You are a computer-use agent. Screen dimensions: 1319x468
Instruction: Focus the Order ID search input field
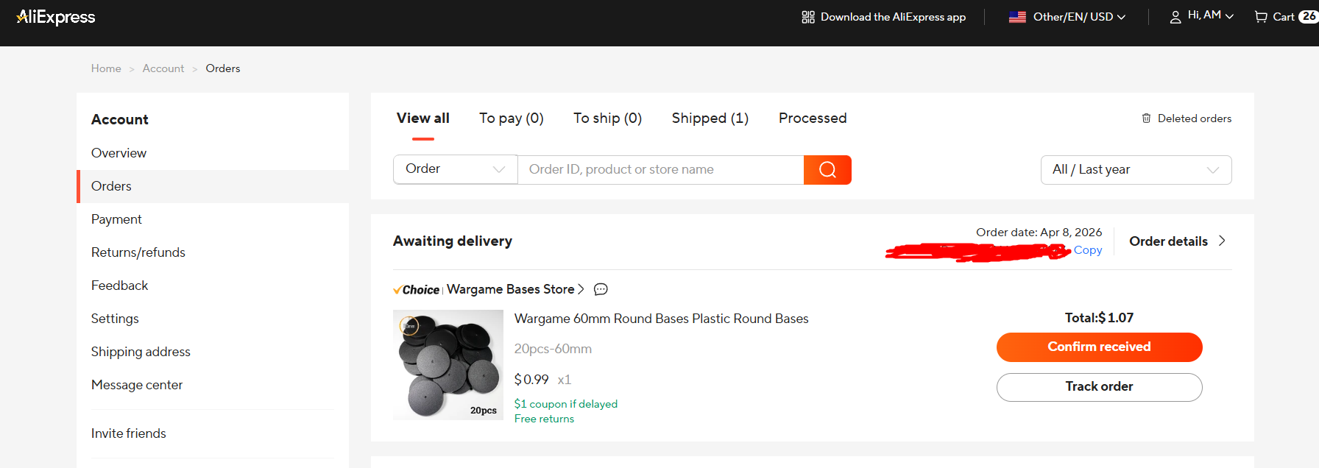(x=660, y=170)
